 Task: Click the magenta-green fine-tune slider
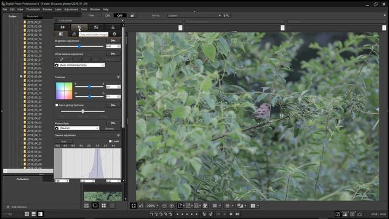point(89,96)
